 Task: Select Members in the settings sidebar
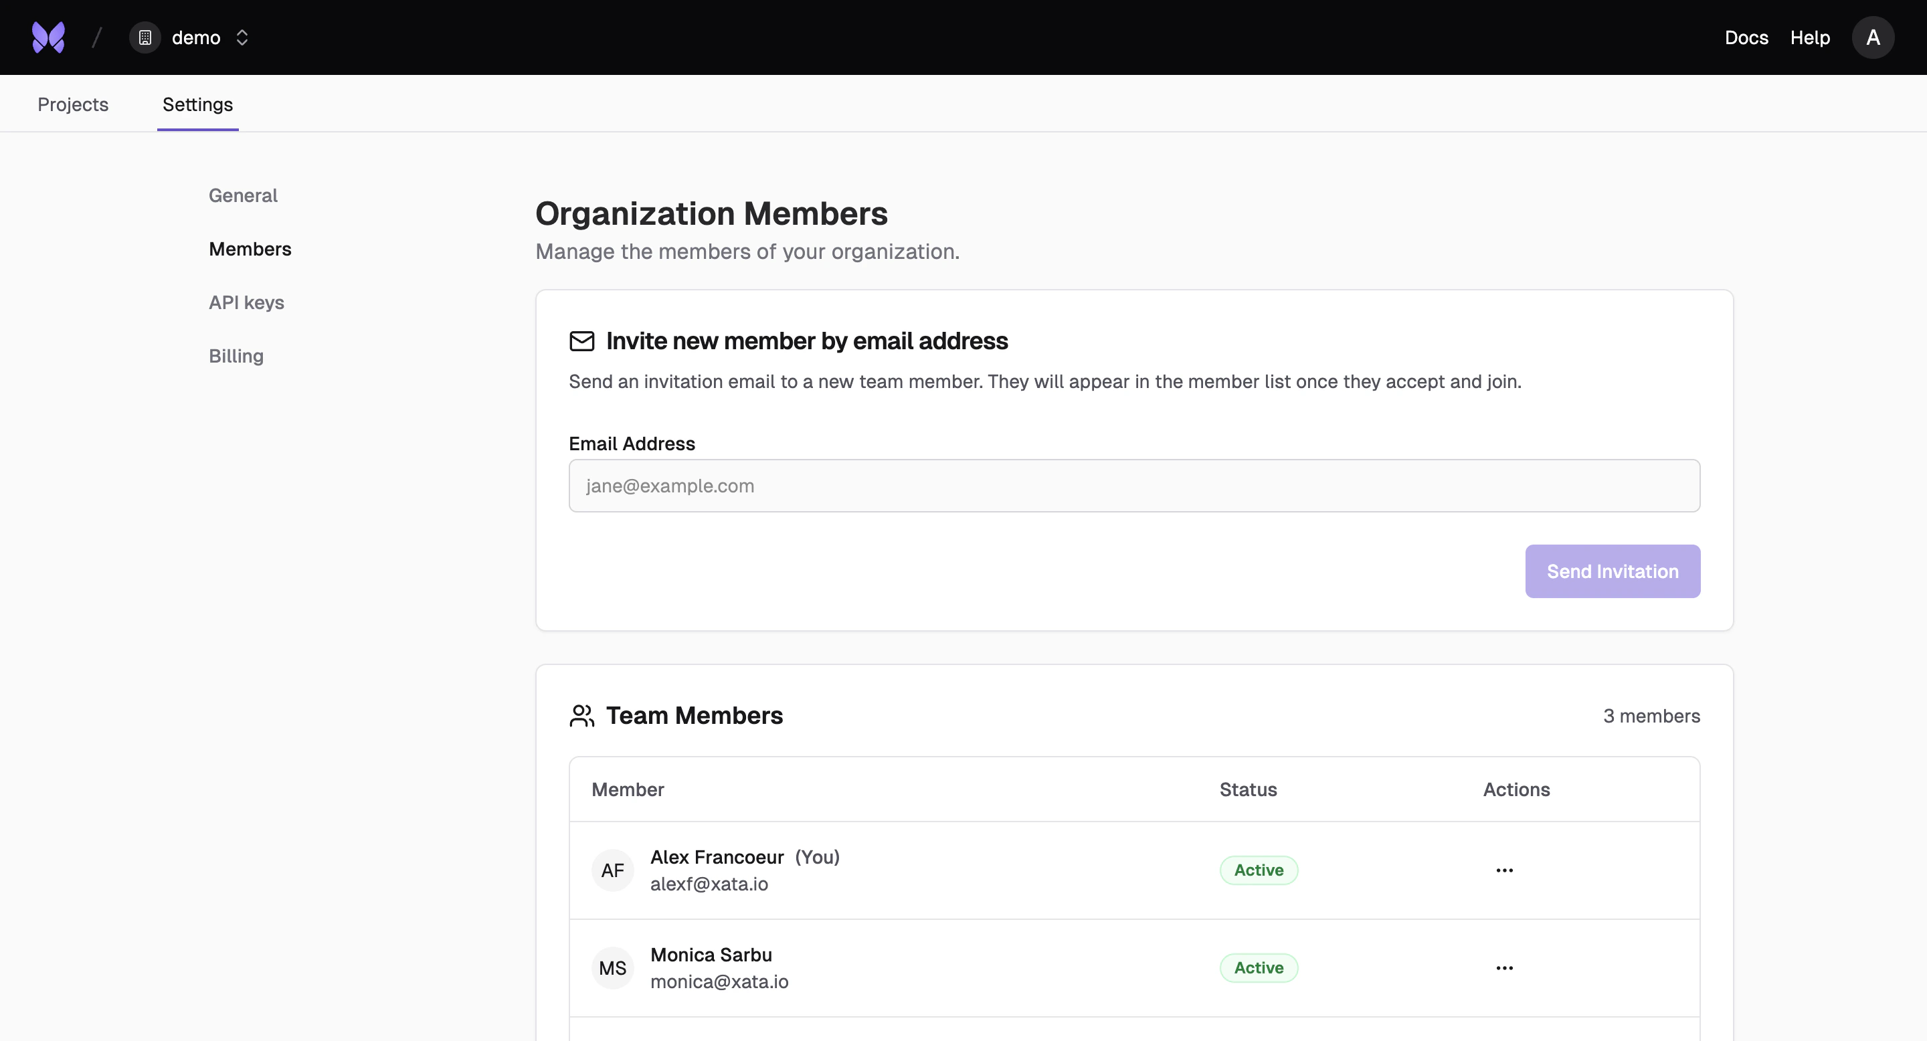click(250, 249)
